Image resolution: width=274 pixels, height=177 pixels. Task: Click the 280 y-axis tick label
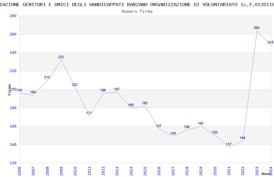pyautogui.click(x=13, y=16)
